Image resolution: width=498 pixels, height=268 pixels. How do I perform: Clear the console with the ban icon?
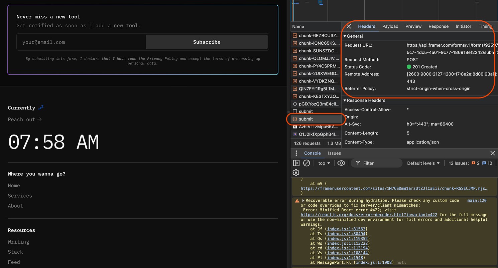pyautogui.click(x=306, y=163)
